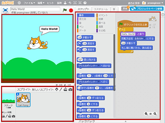Screen dimensions: 165x123
Task: Open the ファイル menu
Action: [x=29, y=3]
